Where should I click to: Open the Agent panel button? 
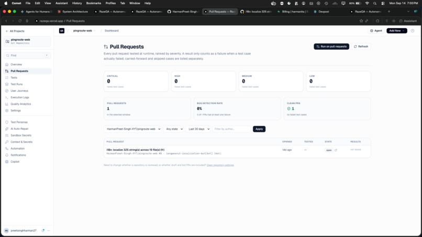[x=376, y=31]
